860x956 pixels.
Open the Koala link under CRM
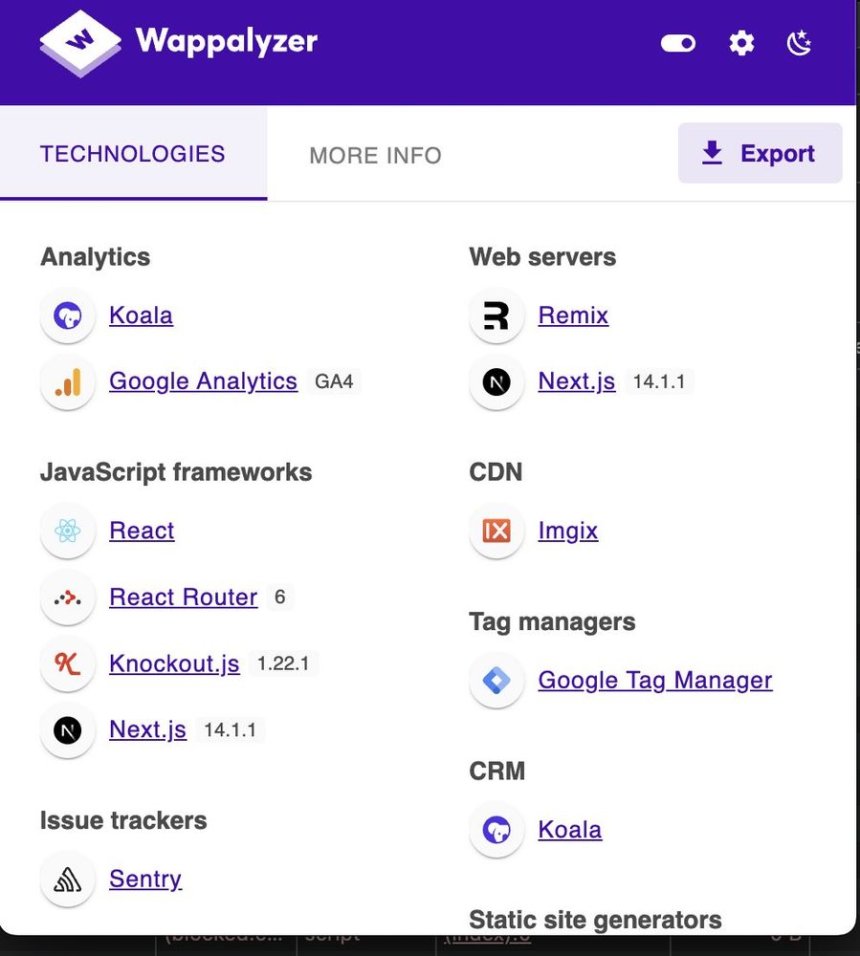click(x=570, y=830)
